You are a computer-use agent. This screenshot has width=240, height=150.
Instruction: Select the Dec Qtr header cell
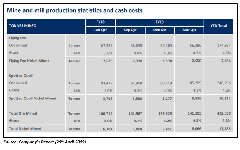pos(160,30)
